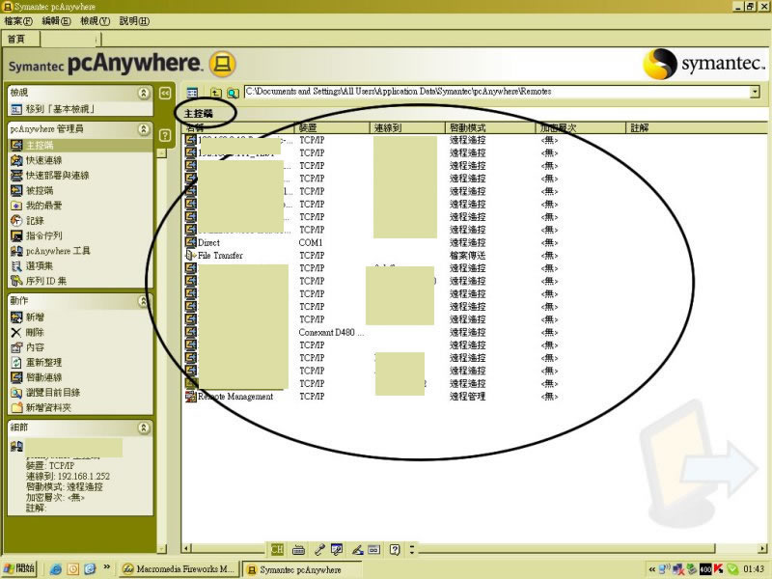This screenshot has height=579, width=772.
Task: Hide the left navigation pane
Action: pyautogui.click(x=165, y=93)
